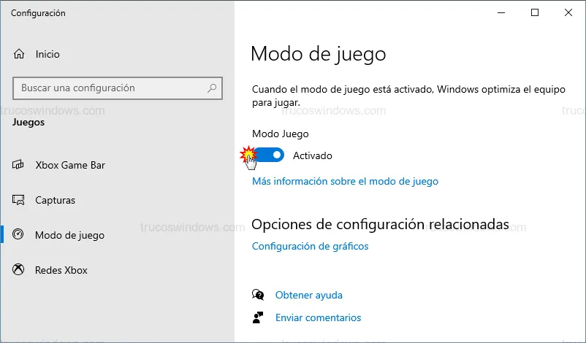586x343 pixels.
Task: Click the Obtener ayuda chat icon
Action: click(x=257, y=295)
